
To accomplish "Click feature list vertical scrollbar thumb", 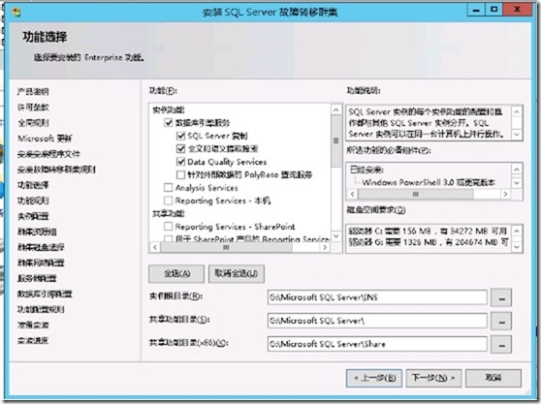I will [336, 140].
